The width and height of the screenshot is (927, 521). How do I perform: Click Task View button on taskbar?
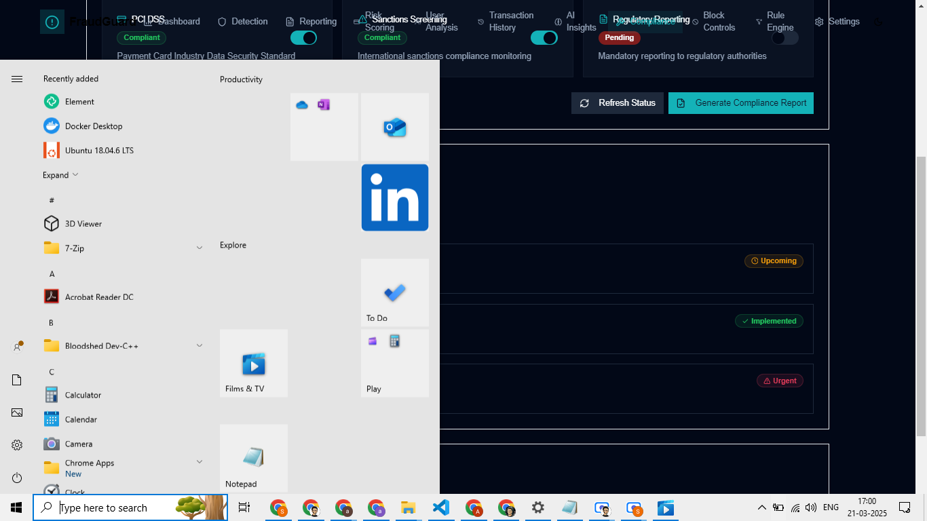coord(244,507)
